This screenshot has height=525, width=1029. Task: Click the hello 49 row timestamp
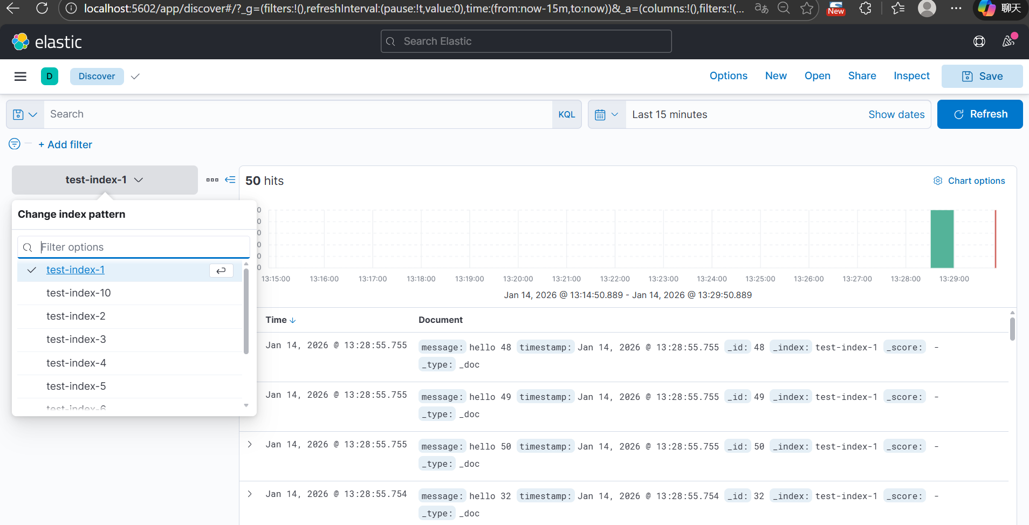(336, 395)
